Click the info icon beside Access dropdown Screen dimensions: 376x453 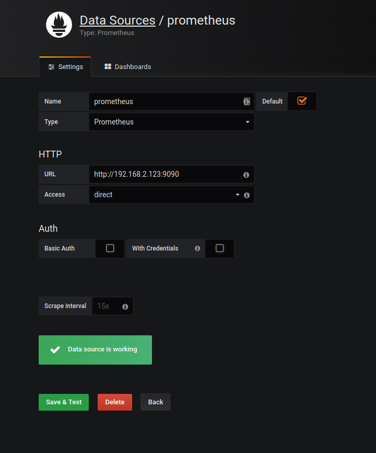pyautogui.click(x=246, y=195)
